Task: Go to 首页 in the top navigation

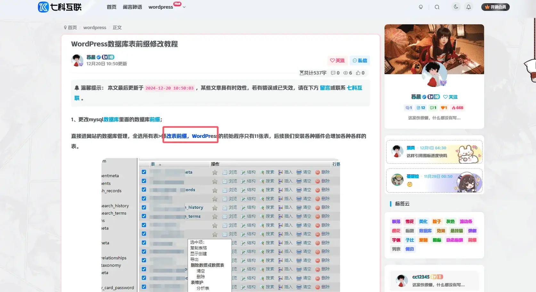Action: pos(111,6)
